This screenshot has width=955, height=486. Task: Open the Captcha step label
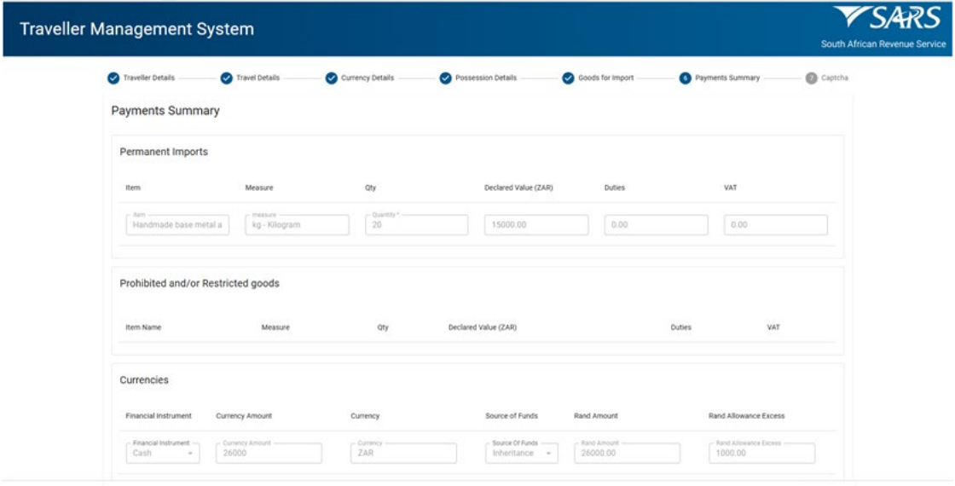tap(834, 78)
